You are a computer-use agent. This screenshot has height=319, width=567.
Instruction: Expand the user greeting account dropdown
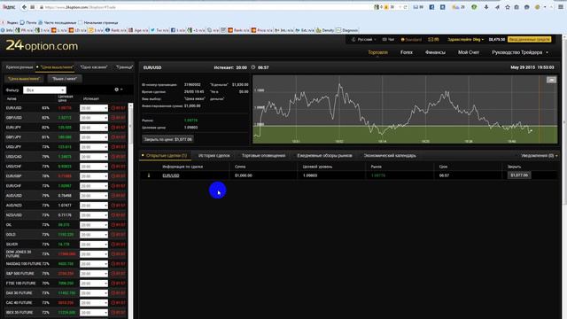465,39
